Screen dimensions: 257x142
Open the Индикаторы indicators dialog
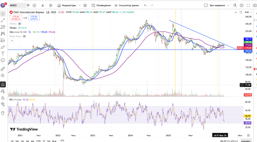tap(67, 5)
